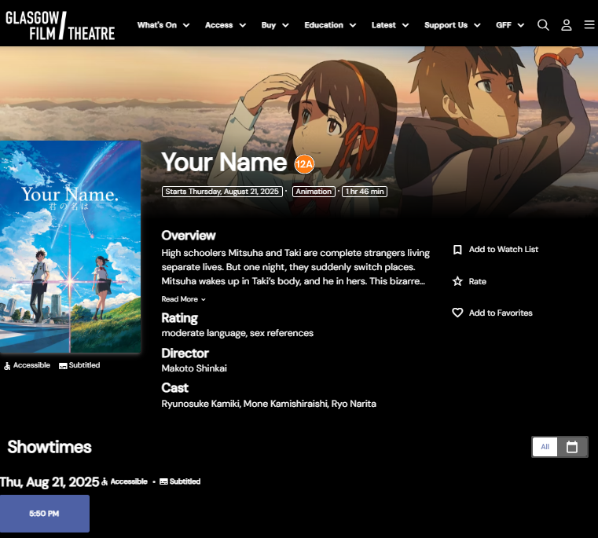Screen dimensions: 598x538
Task: Open the Support Us dropdown
Action: point(453,25)
